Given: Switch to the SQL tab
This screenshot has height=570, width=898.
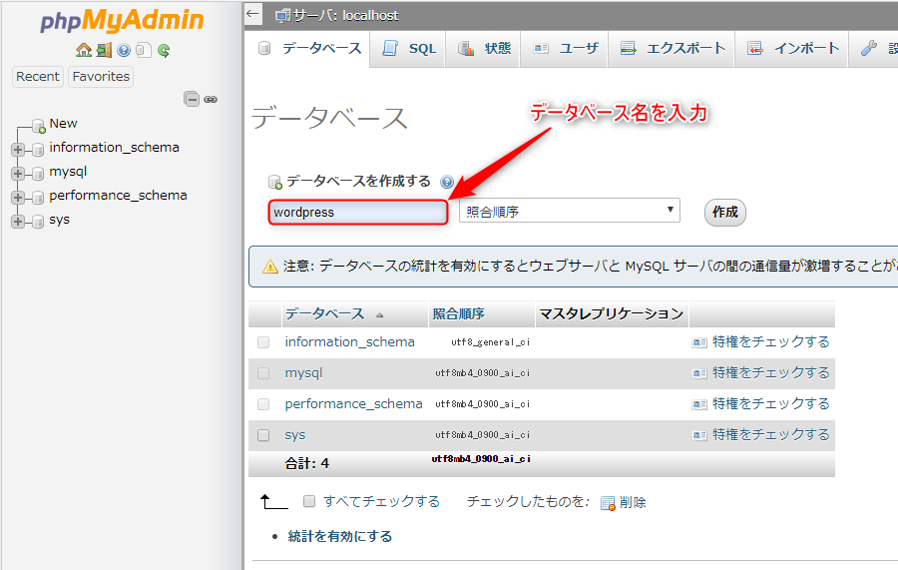Looking at the screenshot, I should tap(410, 48).
